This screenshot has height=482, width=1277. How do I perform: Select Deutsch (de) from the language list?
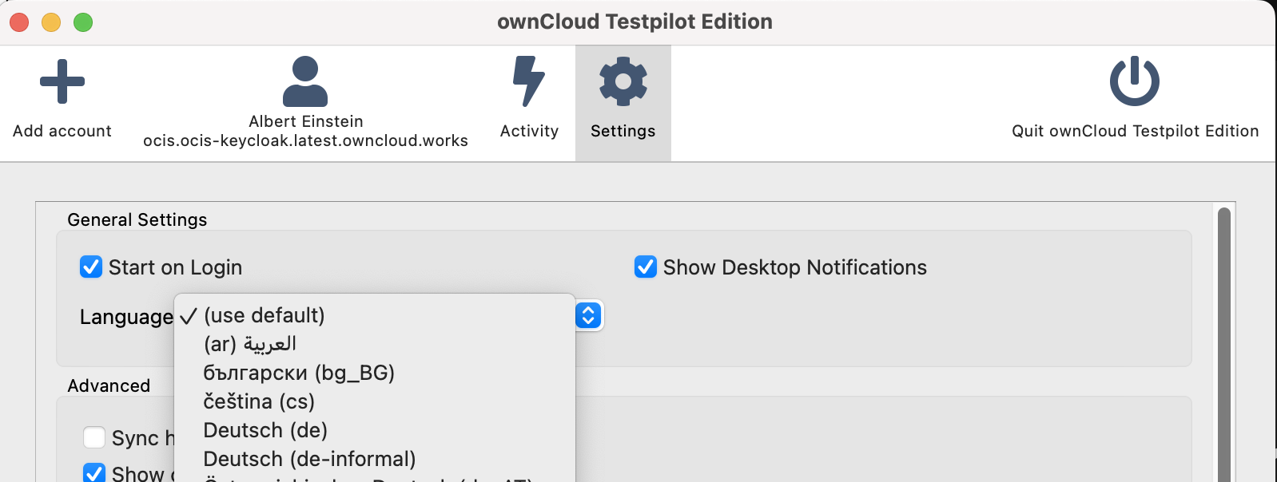265,430
